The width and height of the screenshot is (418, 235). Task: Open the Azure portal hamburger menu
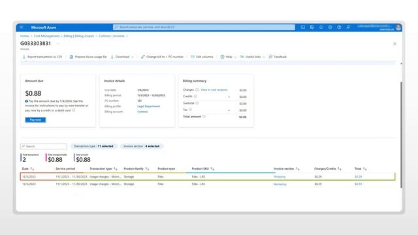[x=22, y=27]
